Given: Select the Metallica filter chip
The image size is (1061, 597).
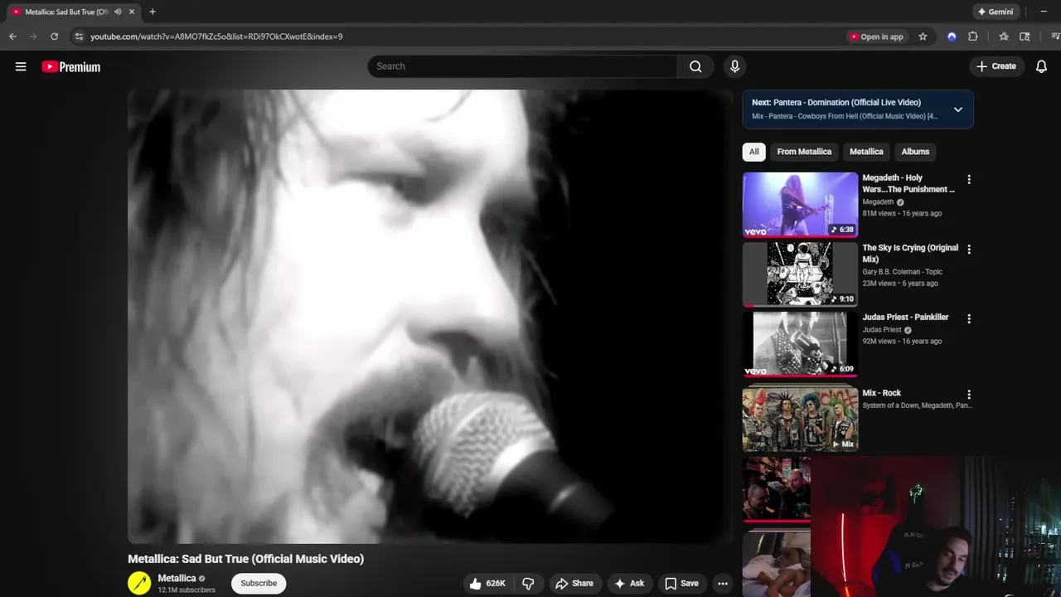Looking at the screenshot, I should click(866, 152).
